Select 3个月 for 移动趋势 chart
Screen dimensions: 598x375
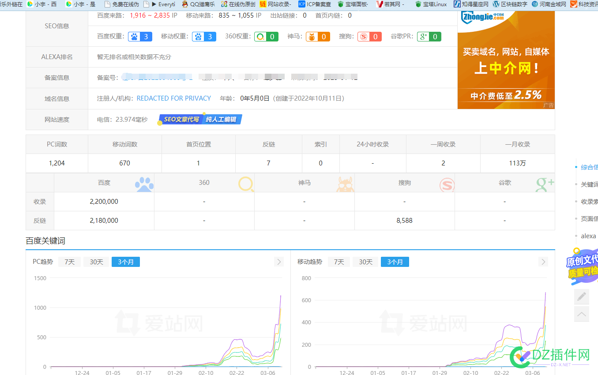(x=395, y=262)
